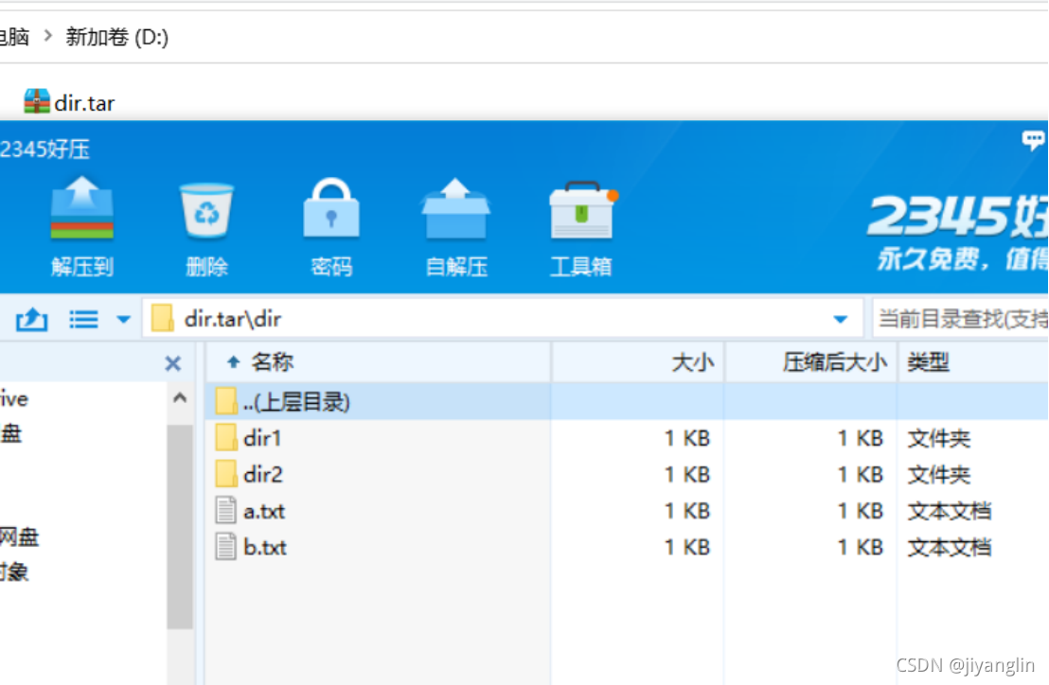The height and width of the screenshot is (685, 1049).
Task: Expand the view mode dropdown arrow
Action: point(123,320)
